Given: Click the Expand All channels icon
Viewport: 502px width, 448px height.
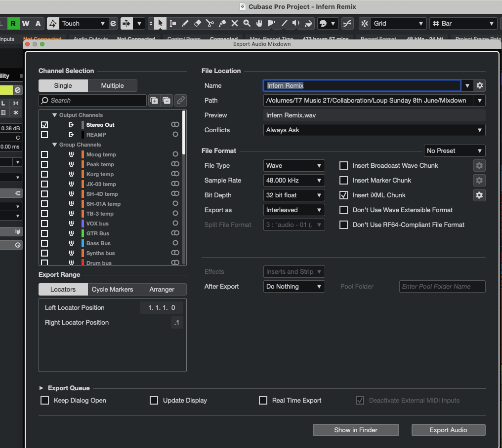Looking at the screenshot, I should pos(154,101).
